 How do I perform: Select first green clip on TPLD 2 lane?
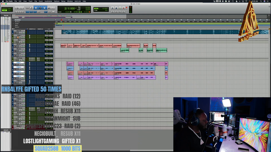click(x=124, y=50)
